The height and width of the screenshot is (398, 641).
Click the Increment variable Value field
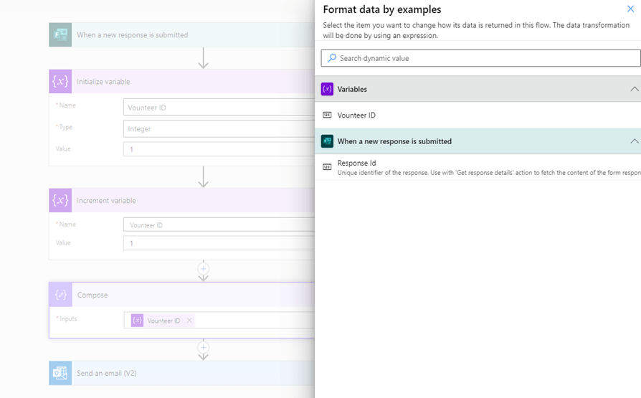(x=219, y=244)
